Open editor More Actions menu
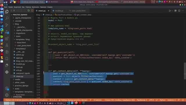Screen dimensions: 186x105 (183, 11)
